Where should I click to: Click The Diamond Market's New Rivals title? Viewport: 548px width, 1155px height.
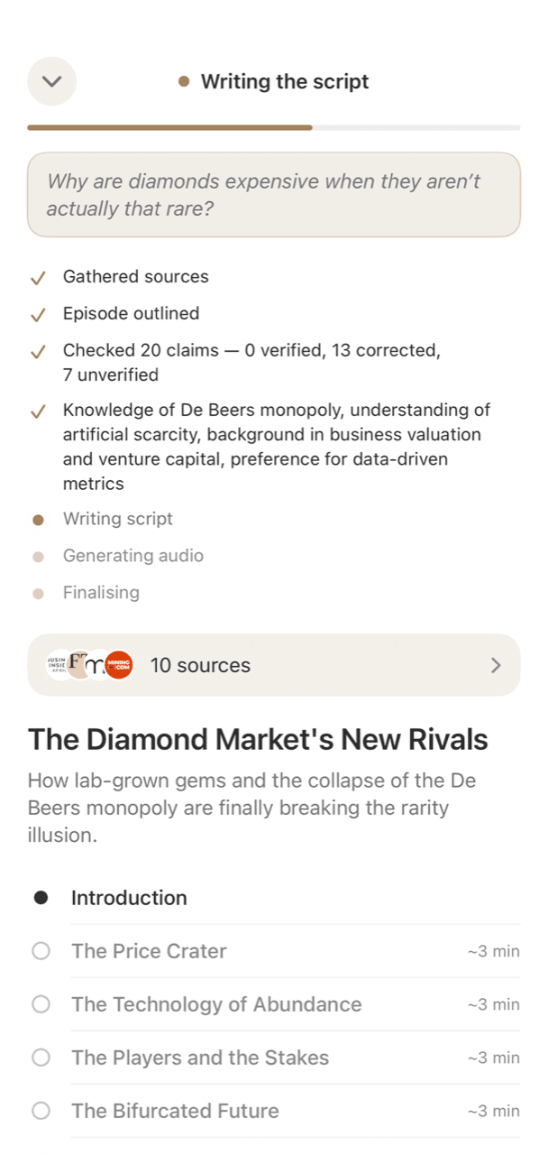[x=258, y=740]
